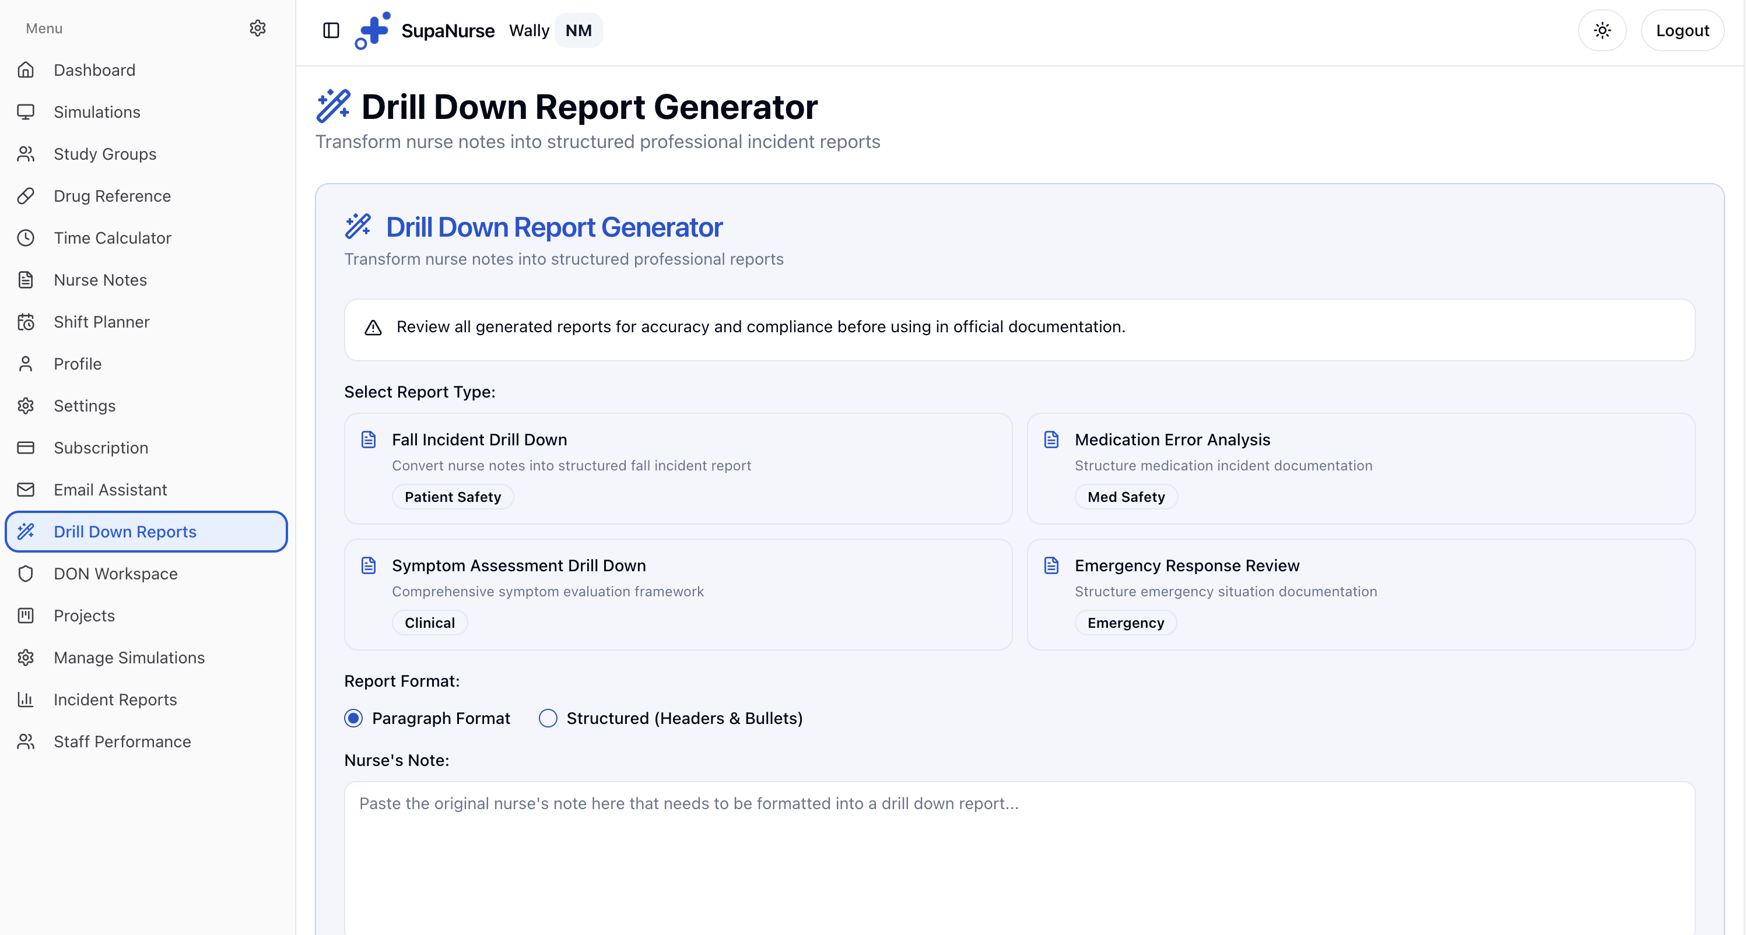The width and height of the screenshot is (1746, 935).
Task: Toggle the sidebar panel icon
Action: (x=331, y=30)
